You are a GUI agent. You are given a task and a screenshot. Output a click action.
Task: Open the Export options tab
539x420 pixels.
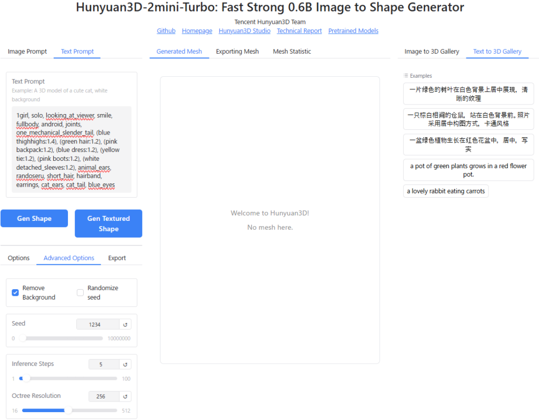pos(117,258)
